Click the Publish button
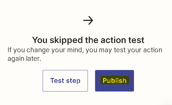This screenshot has height=105, width=172. [x=114, y=81]
